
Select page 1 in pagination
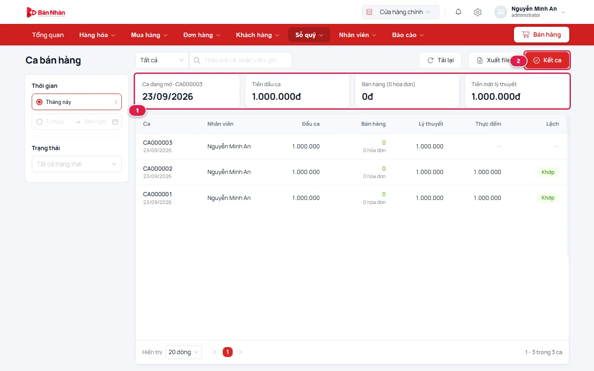[x=228, y=352]
